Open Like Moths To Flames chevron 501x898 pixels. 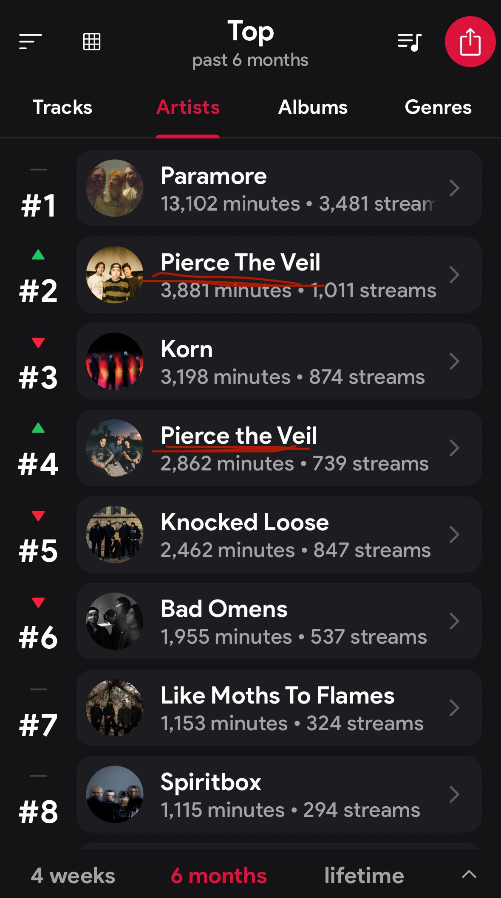pyautogui.click(x=454, y=708)
